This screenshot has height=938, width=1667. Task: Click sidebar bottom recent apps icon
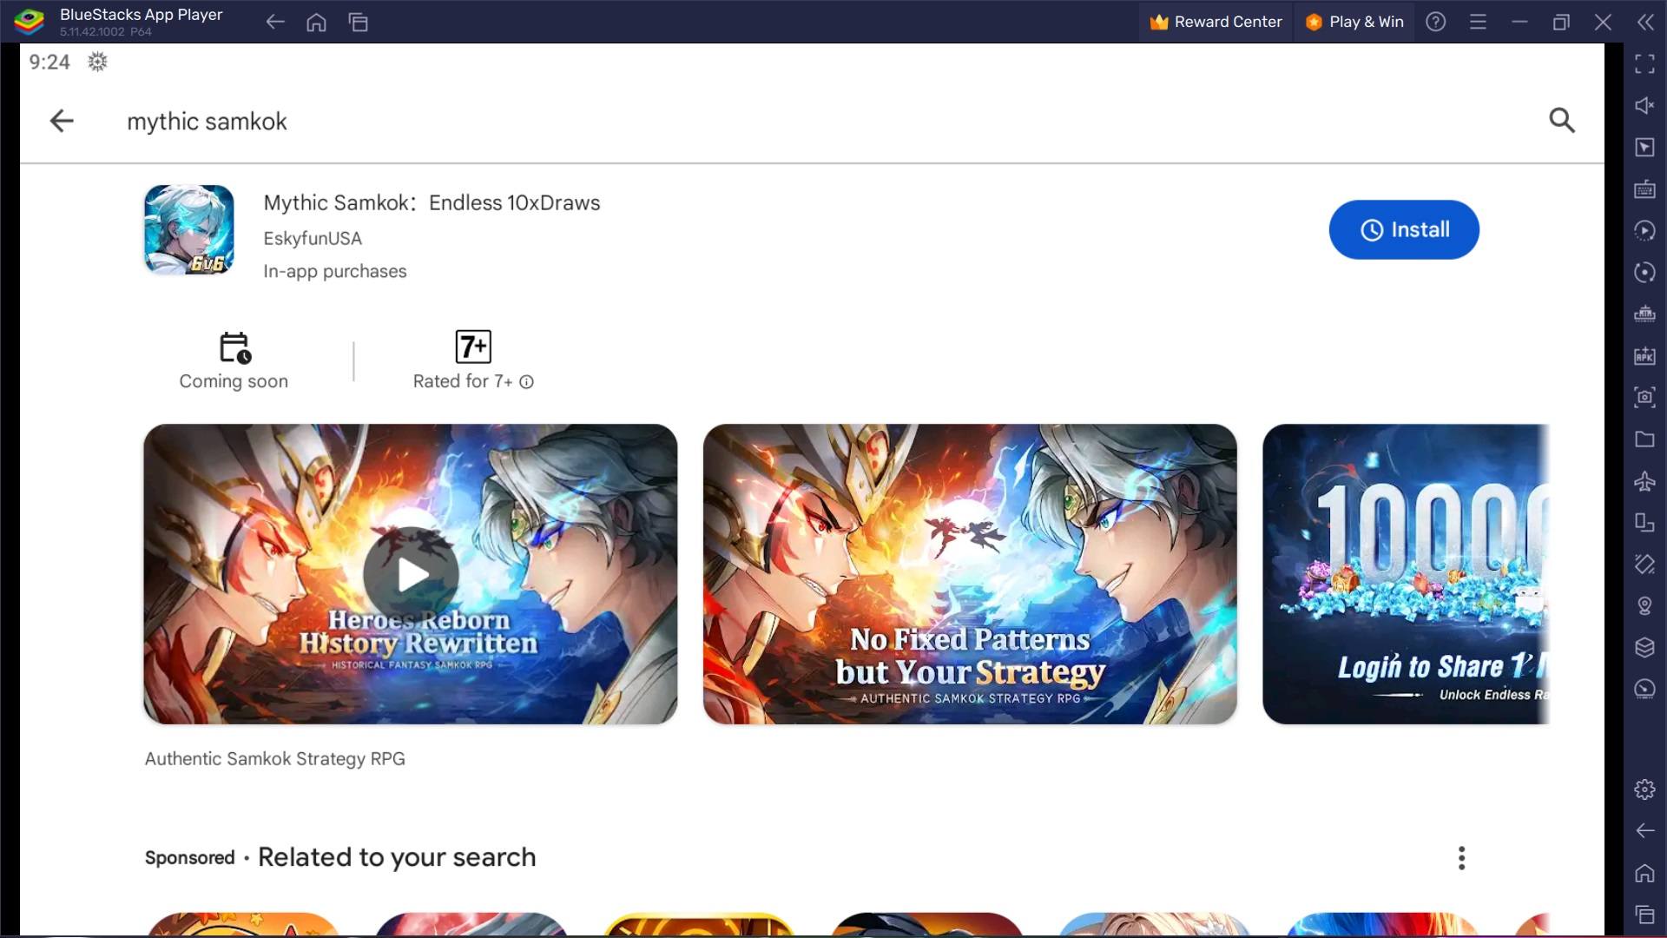(x=1644, y=915)
